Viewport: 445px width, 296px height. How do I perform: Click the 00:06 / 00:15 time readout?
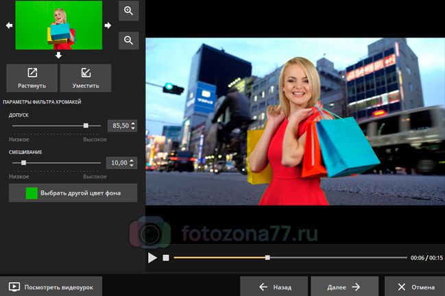(x=426, y=258)
